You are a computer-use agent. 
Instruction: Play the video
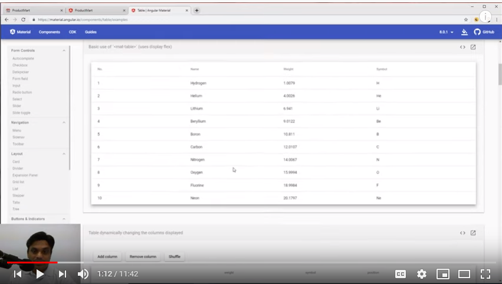40,273
